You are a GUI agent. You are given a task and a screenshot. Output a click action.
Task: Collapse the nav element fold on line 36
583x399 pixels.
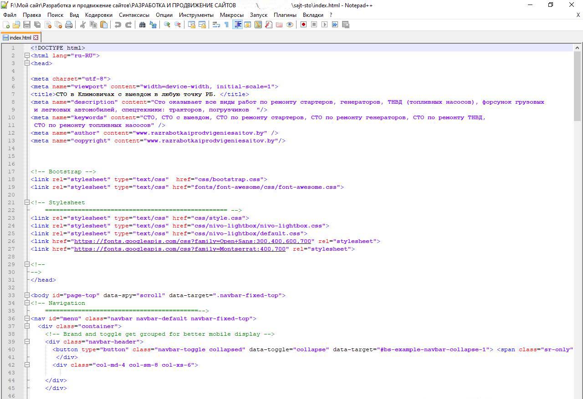point(27,318)
